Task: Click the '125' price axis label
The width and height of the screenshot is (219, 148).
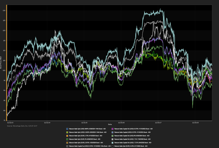Action: pos(4,21)
